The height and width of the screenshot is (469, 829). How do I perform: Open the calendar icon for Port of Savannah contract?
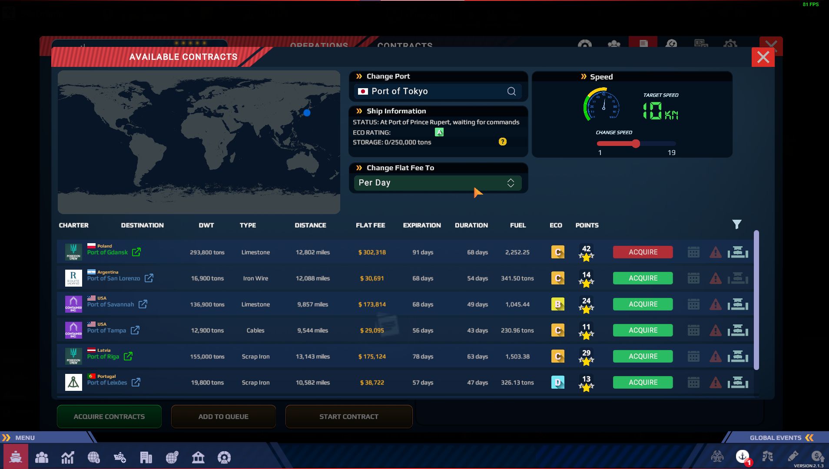(x=693, y=304)
